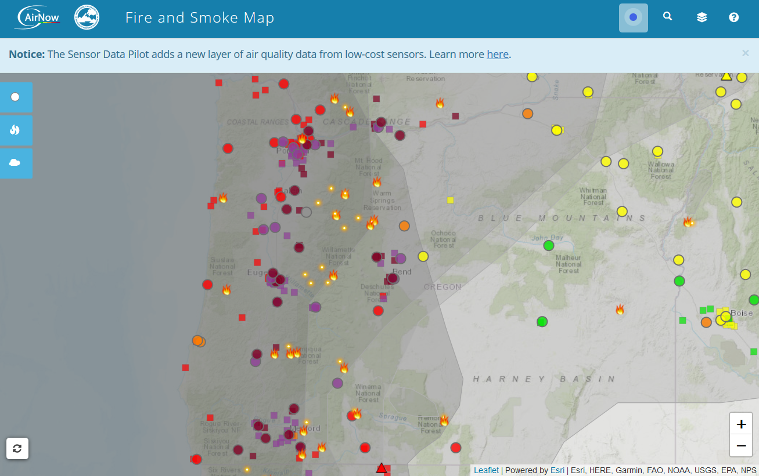Select the fire icon north of Harney Basin
This screenshot has height=476, width=759.
[620, 310]
